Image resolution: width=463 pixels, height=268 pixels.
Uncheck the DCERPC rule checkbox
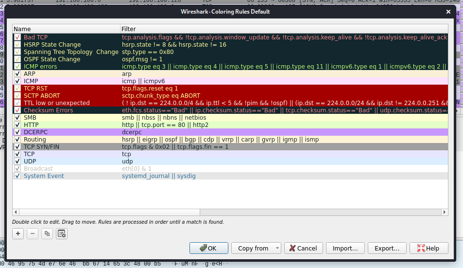17,132
